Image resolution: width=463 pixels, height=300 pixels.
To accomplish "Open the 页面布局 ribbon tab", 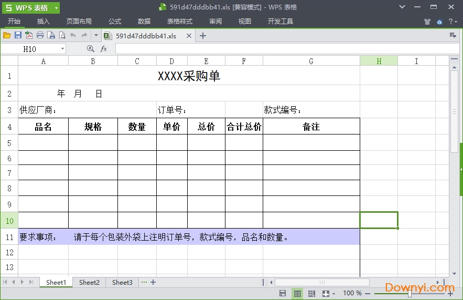I will (x=79, y=22).
